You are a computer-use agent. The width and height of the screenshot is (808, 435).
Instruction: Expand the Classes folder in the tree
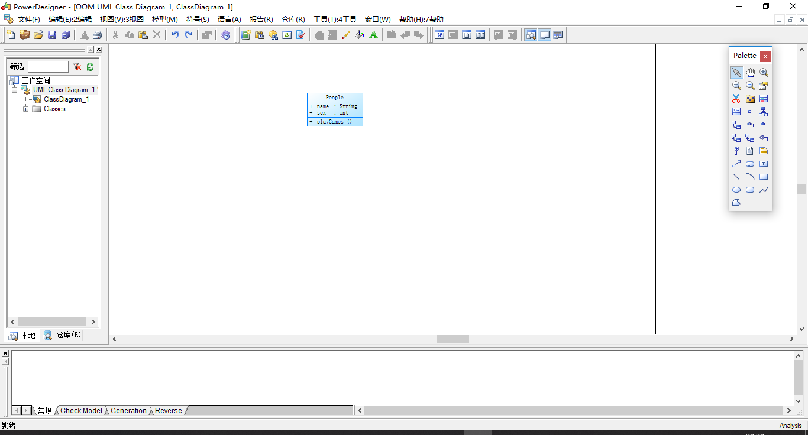(x=25, y=109)
